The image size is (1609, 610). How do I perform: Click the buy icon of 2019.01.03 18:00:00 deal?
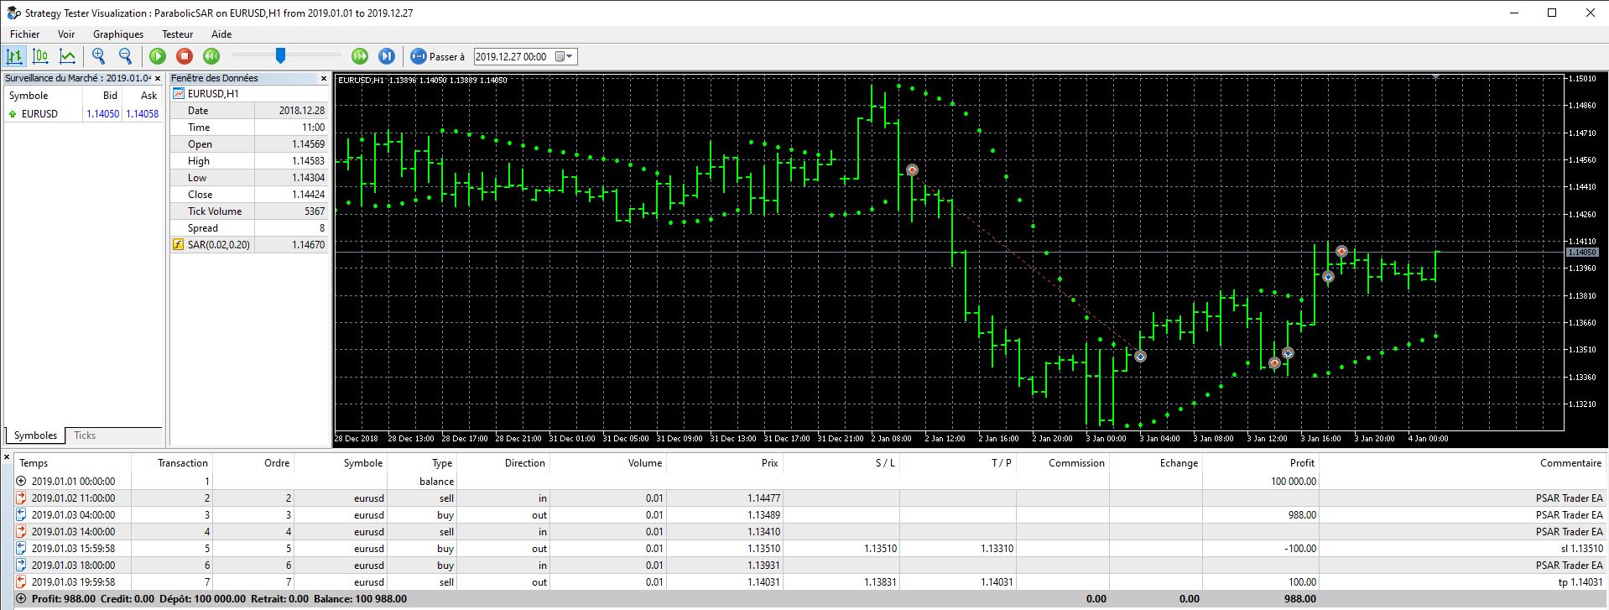coord(22,566)
